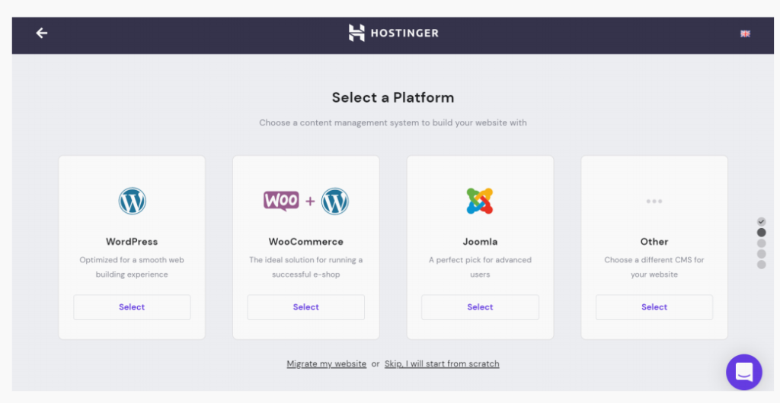The height and width of the screenshot is (403, 780).
Task: Click the Hostinger logo in the top bar
Action: tap(393, 33)
